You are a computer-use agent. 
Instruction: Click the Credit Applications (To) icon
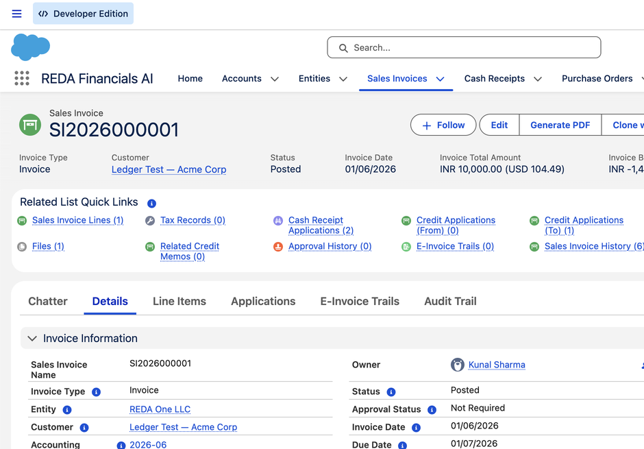pyautogui.click(x=534, y=221)
